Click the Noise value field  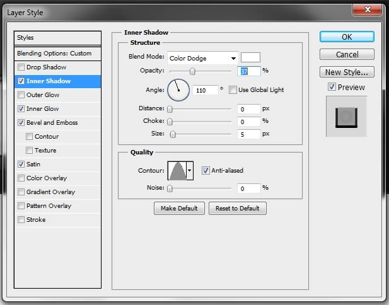point(249,188)
